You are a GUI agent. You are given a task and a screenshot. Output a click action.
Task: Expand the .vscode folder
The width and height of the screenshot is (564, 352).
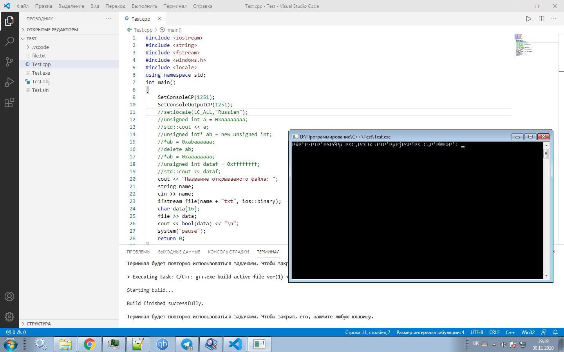coord(40,47)
